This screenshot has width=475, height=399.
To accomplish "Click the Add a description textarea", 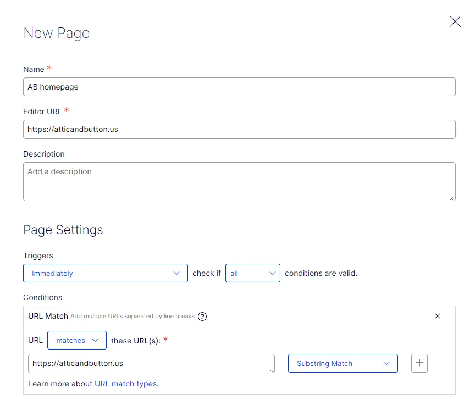I will (x=239, y=182).
